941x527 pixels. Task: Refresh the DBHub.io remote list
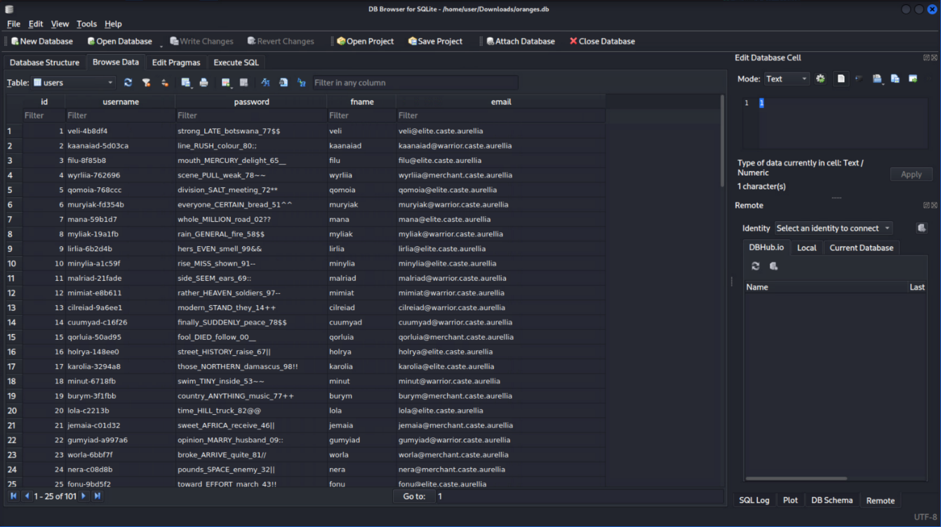(755, 266)
